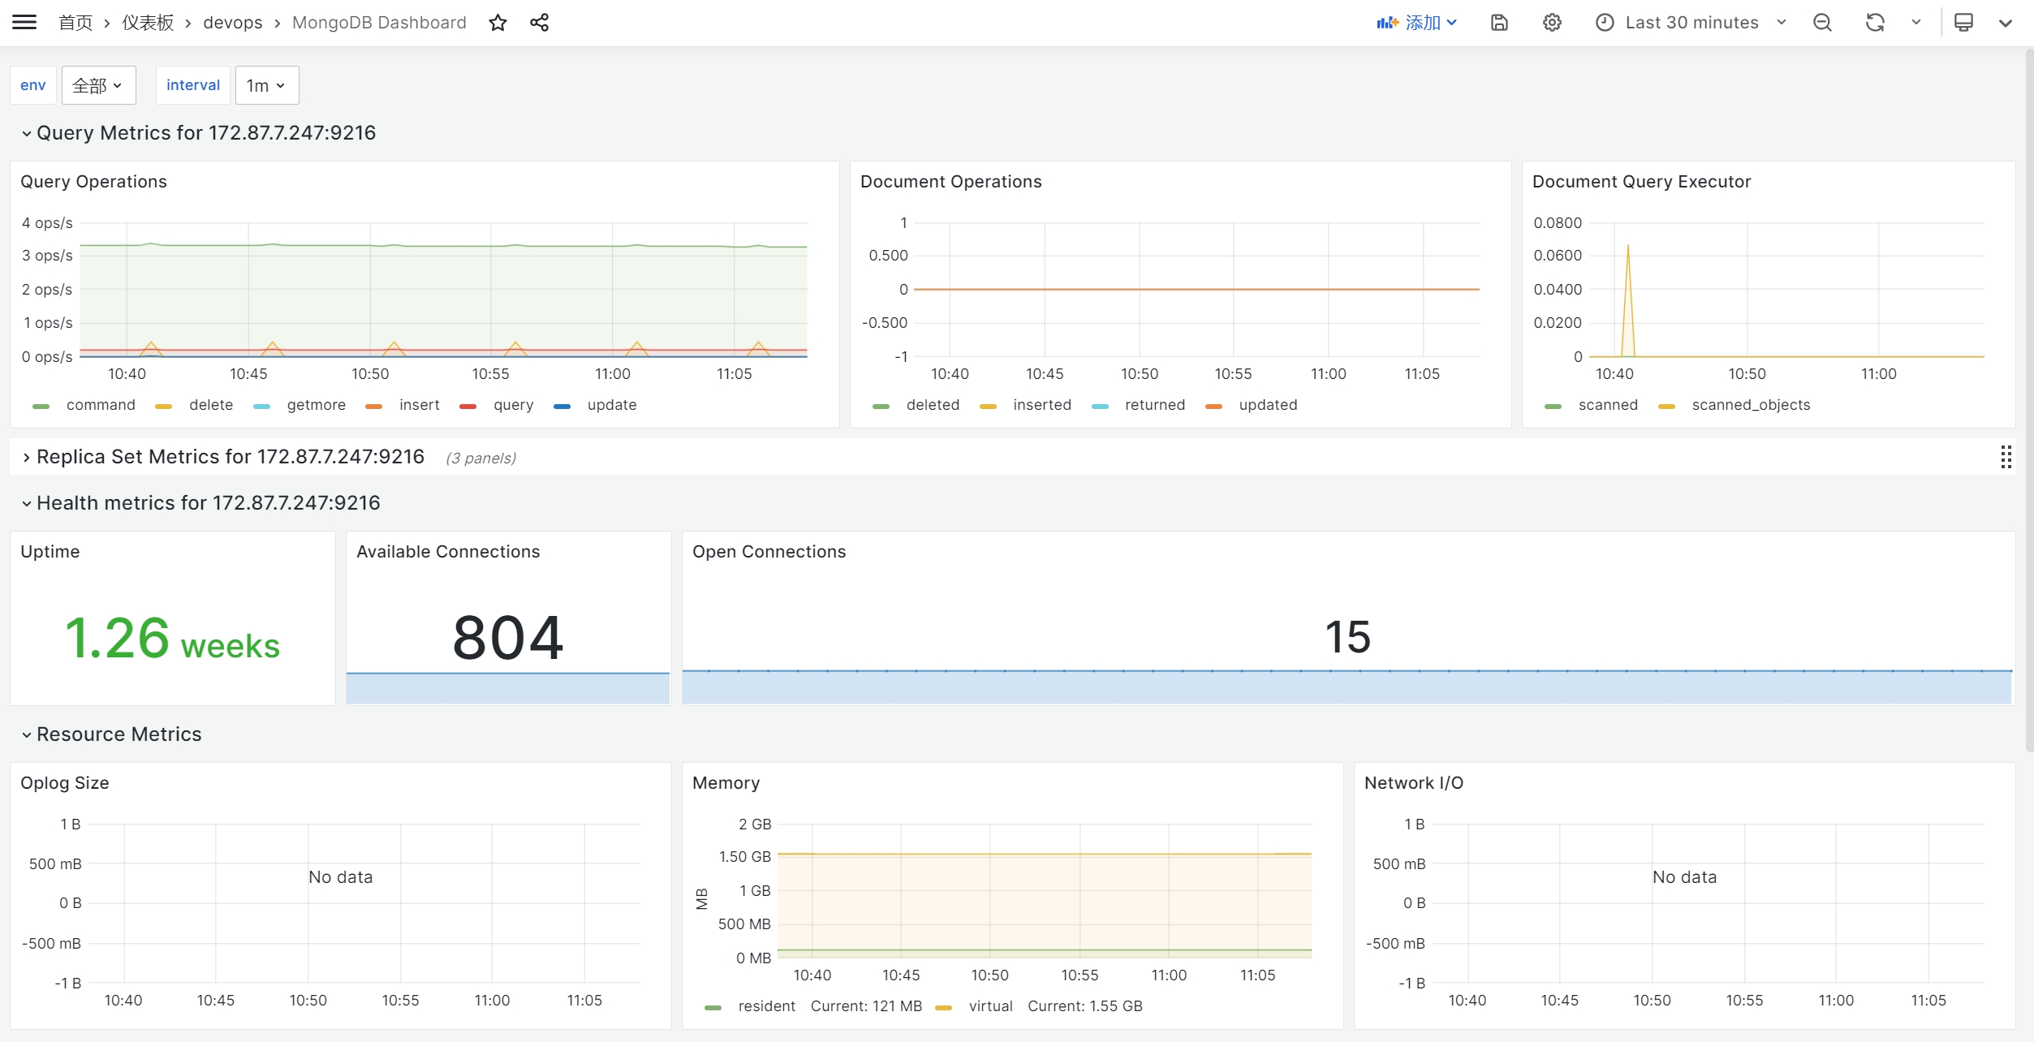2034x1042 pixels.
Task: Navigate to the devops folder breadcrumb
Action: pos(232,22)
